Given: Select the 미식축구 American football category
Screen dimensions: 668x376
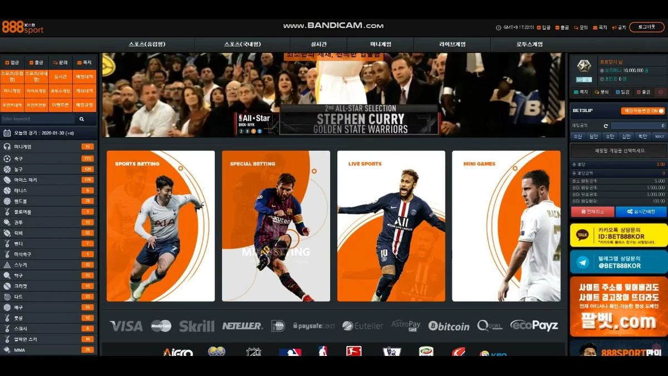Looking at the screenshot, I should click(49, 254).
